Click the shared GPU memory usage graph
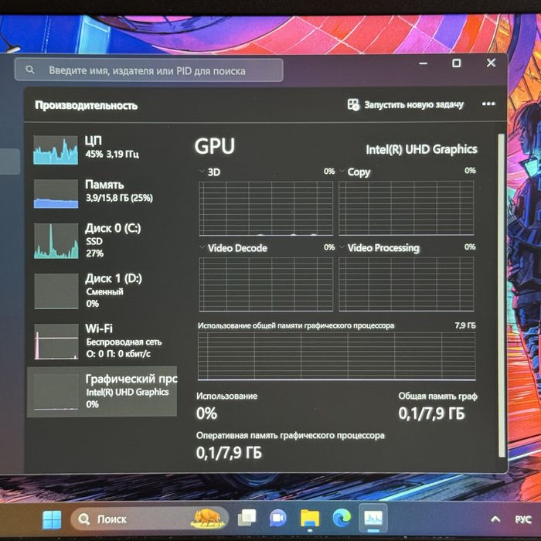Viewport: 541px width, 541px height. (336, 356)
